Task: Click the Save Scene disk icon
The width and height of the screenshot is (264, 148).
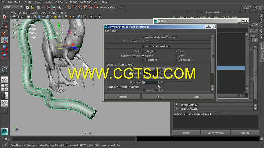Action: 38,7
